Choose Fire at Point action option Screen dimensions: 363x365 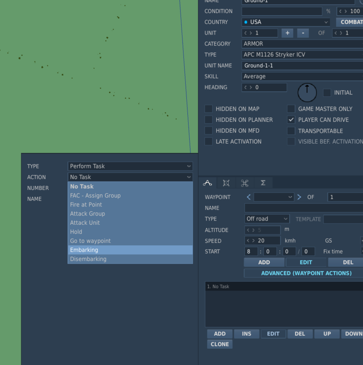tap(130, 205)
